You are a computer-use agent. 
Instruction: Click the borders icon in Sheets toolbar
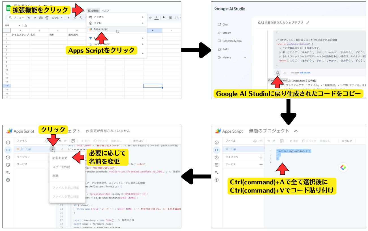[170, 18]
